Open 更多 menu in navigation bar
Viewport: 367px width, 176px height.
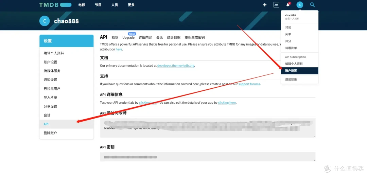131,5
